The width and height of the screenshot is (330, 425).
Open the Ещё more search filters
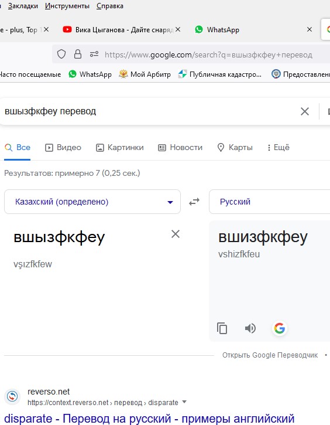[x=279, y=148]
